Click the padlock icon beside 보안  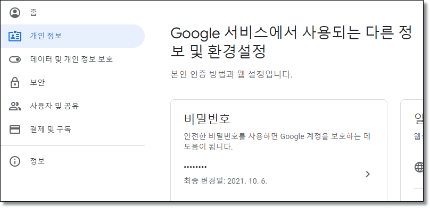coord(15,83)
